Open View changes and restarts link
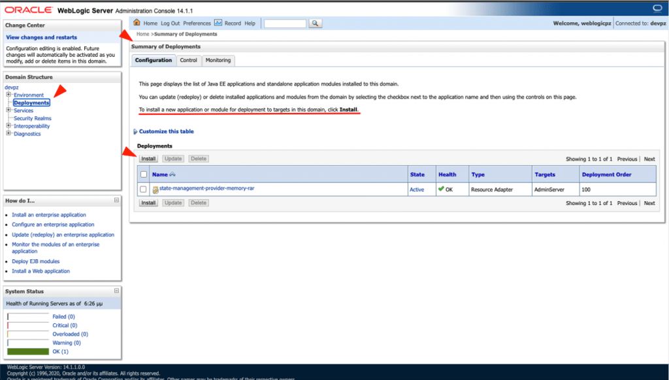This screenshot has width=669, height=380. point(41,37)
